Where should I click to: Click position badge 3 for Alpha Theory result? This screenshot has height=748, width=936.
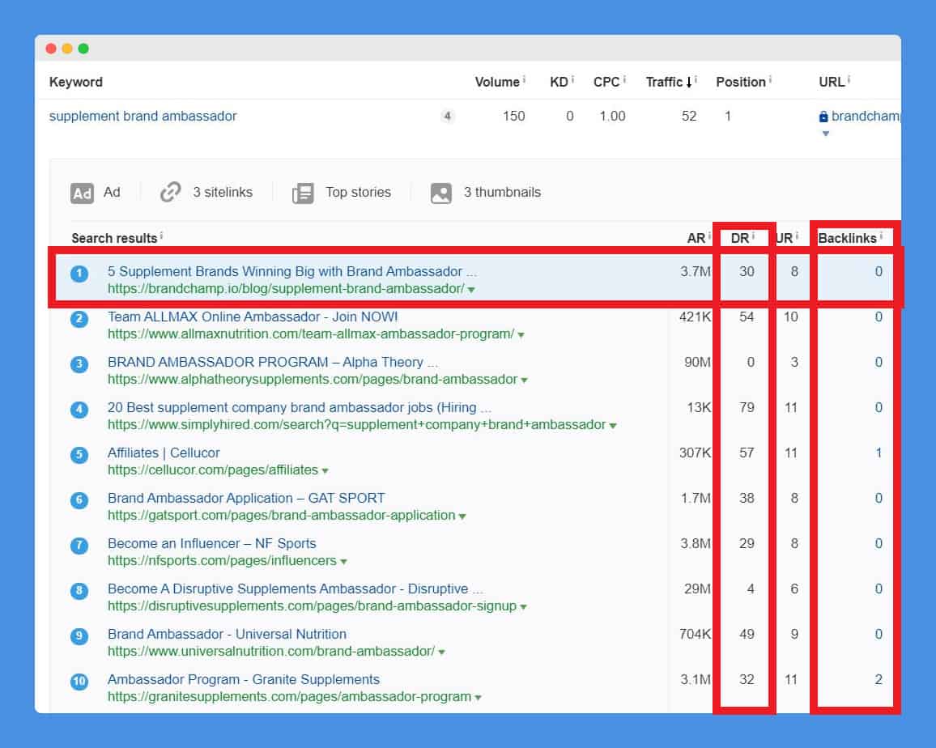tap(79, 364)
